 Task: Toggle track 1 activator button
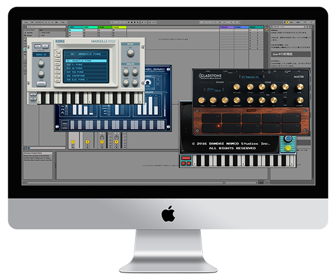point(73,142)
